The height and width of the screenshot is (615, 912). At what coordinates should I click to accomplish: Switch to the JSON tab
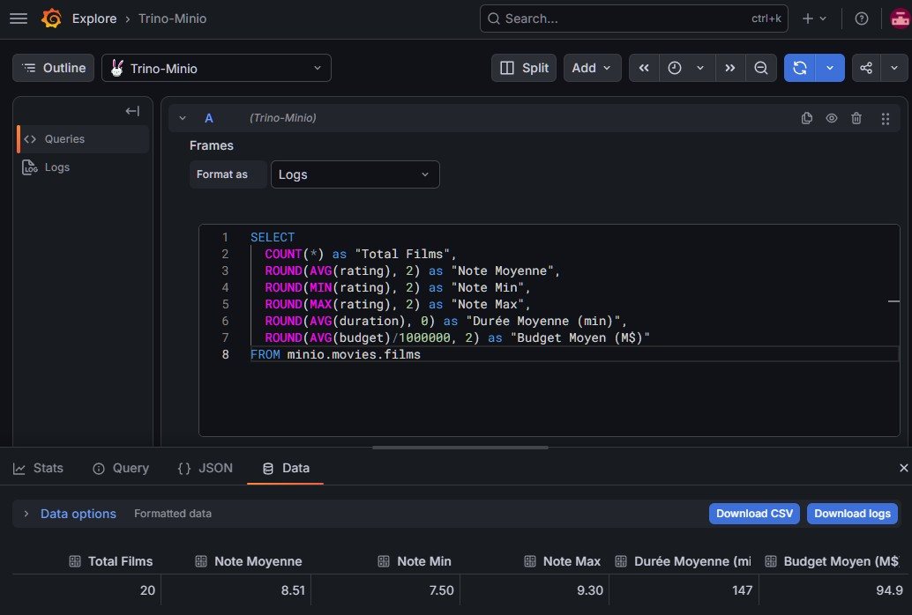coord(206,468)
